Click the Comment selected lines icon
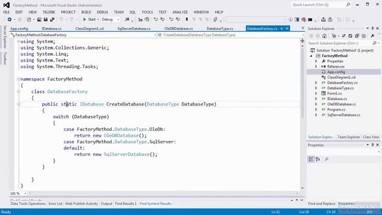 pos(156,19)
